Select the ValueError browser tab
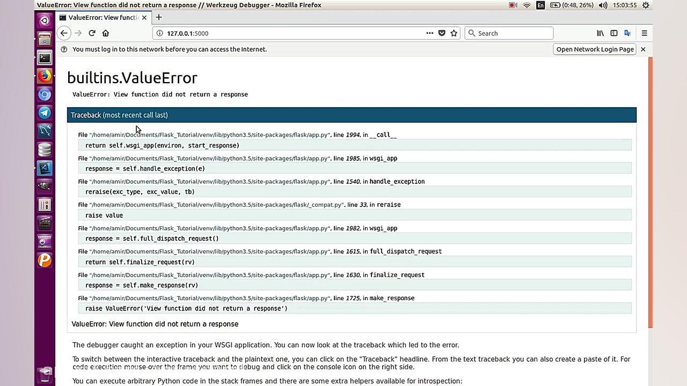 click(x=103, y=18)
